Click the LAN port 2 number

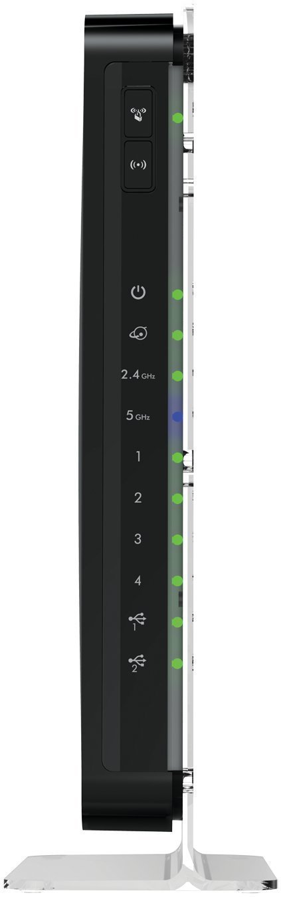[138, 498]
